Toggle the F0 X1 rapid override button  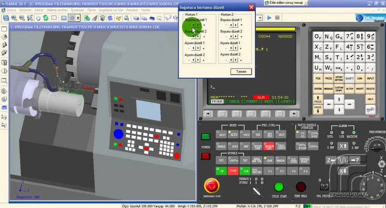tap(301, 134)
